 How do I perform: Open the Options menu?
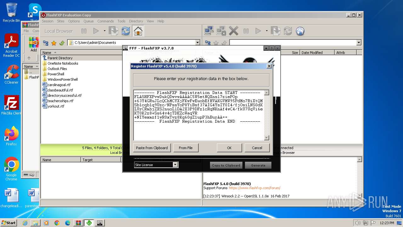pyautogui.click(x=74, y=21)
